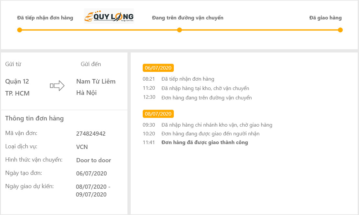Click the 09:30 branch warehouse log entry
Viewport: 359px width, 215px height.
pos(208,125)
